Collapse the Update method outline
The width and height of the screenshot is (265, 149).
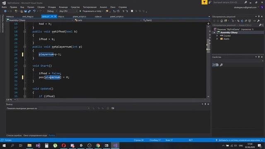coord(25,89)
